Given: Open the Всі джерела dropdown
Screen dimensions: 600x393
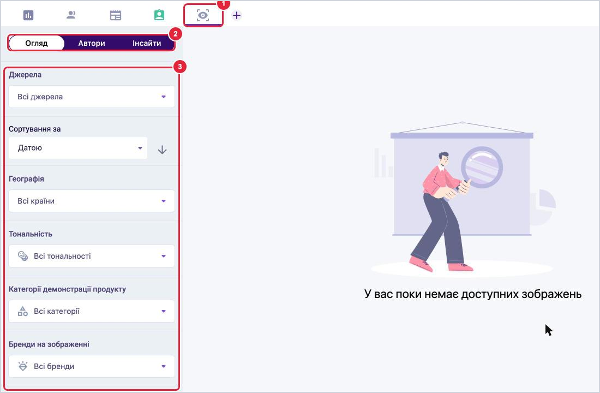Looking at the screenshot, I should tap(92, 97).
